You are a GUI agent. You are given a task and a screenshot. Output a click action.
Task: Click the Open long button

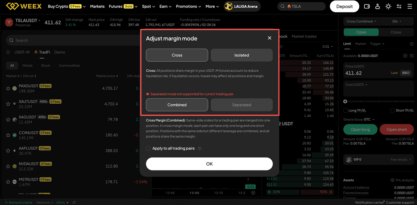[x=361, y=129]
